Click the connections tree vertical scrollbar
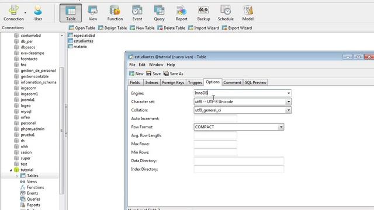Image resolution: width=374 pixels, height=210 pixels. tap(62, 131)
